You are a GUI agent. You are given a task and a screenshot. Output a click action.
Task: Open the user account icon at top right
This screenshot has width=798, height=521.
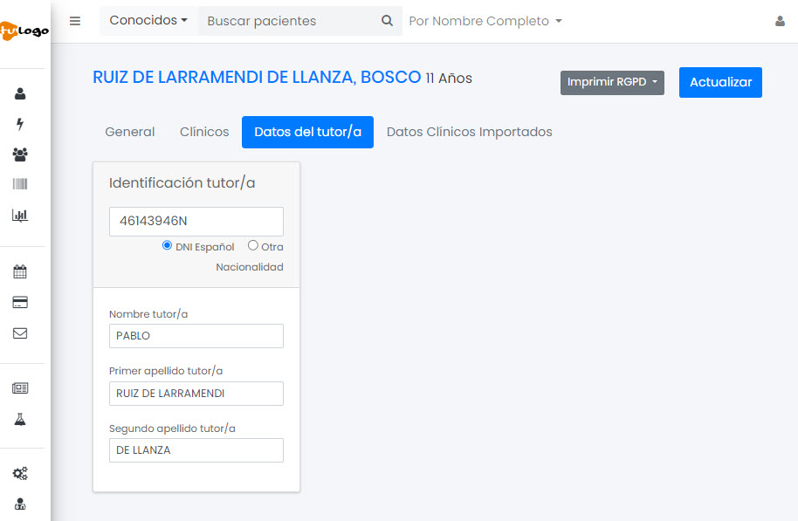coord(780,22)
